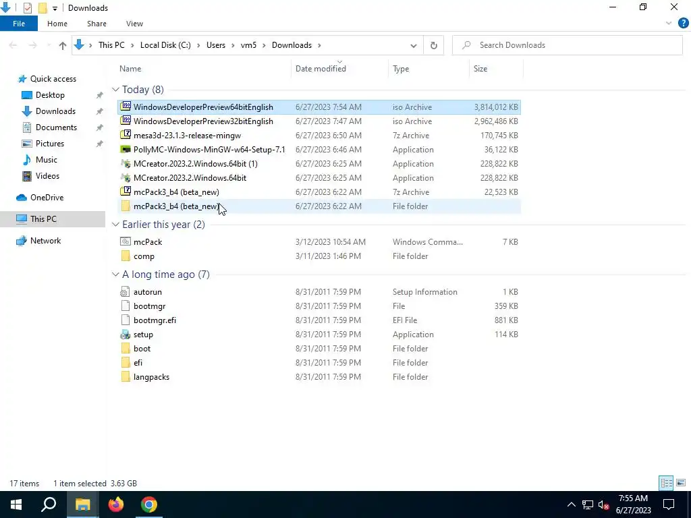Switch to Large icons view layout
The width and height of the screenshot is (691, 518).
click(x=681, y=483)
